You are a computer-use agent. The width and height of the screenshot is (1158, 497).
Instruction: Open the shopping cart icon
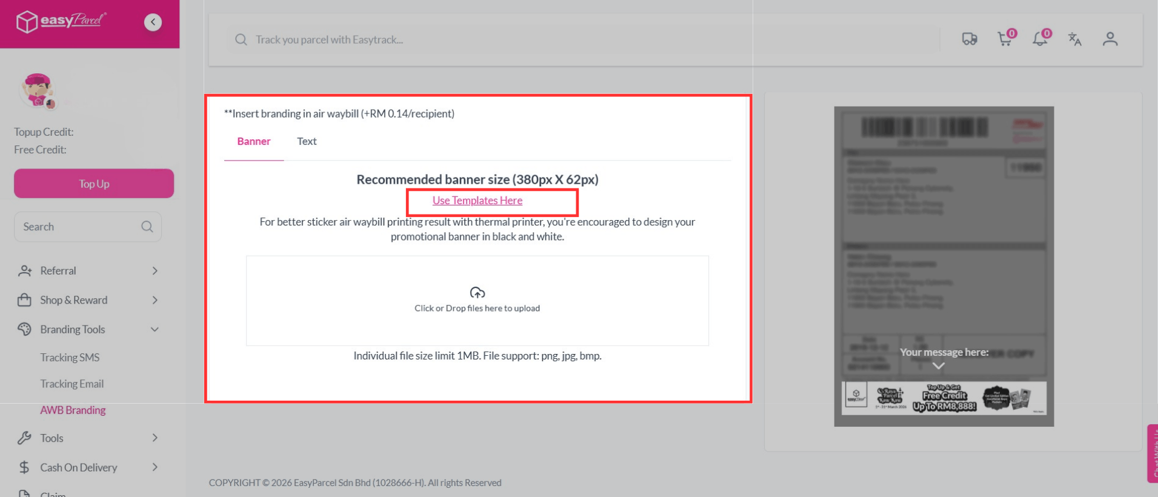coord(1005,39)
